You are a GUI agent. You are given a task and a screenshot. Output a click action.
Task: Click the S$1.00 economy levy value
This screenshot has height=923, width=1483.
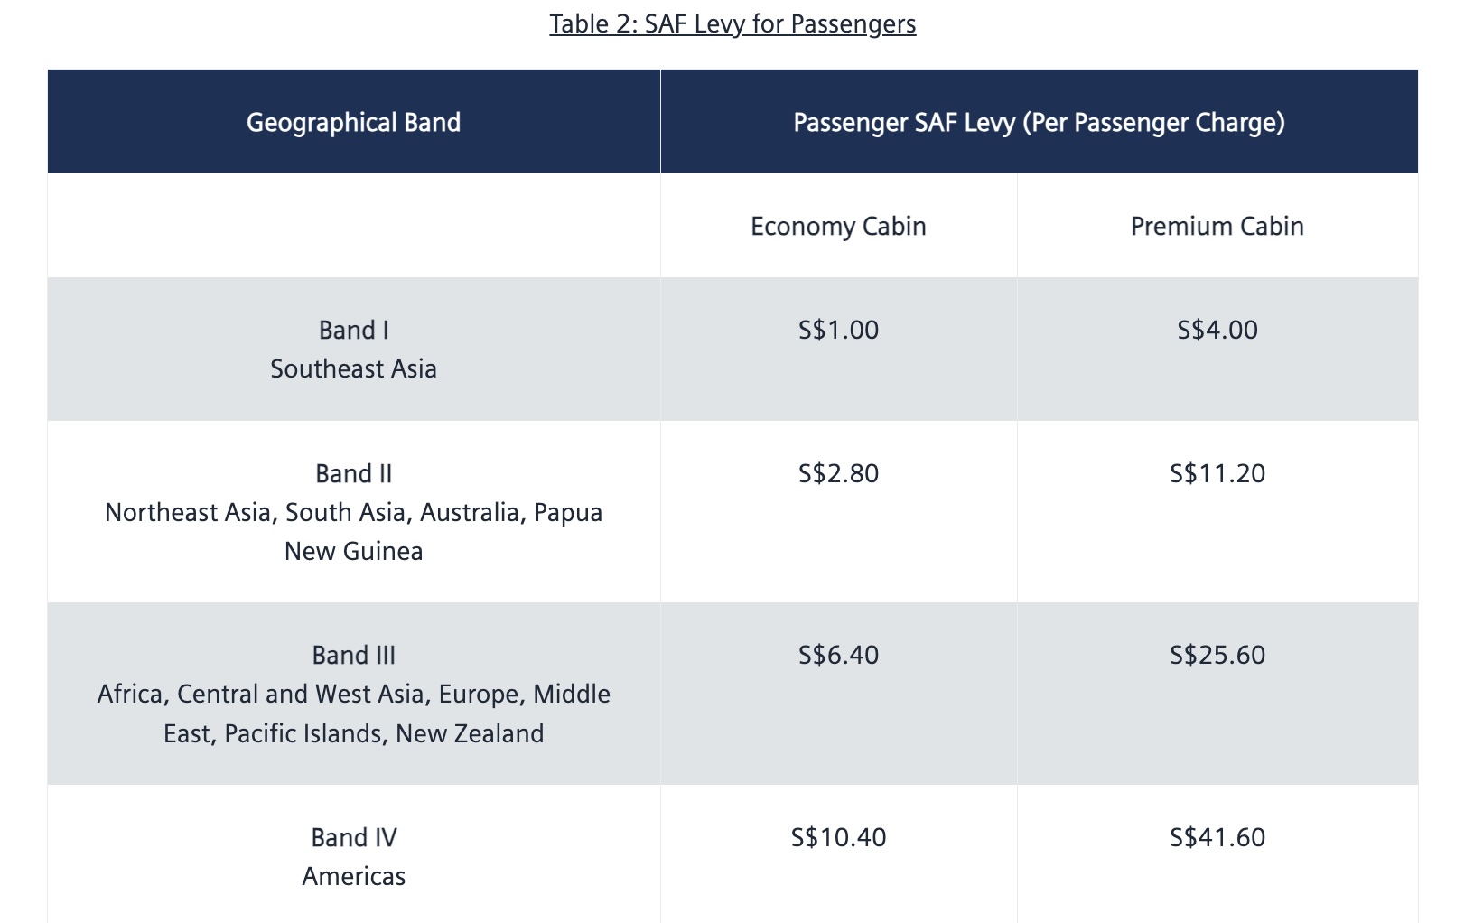[838, 330]
